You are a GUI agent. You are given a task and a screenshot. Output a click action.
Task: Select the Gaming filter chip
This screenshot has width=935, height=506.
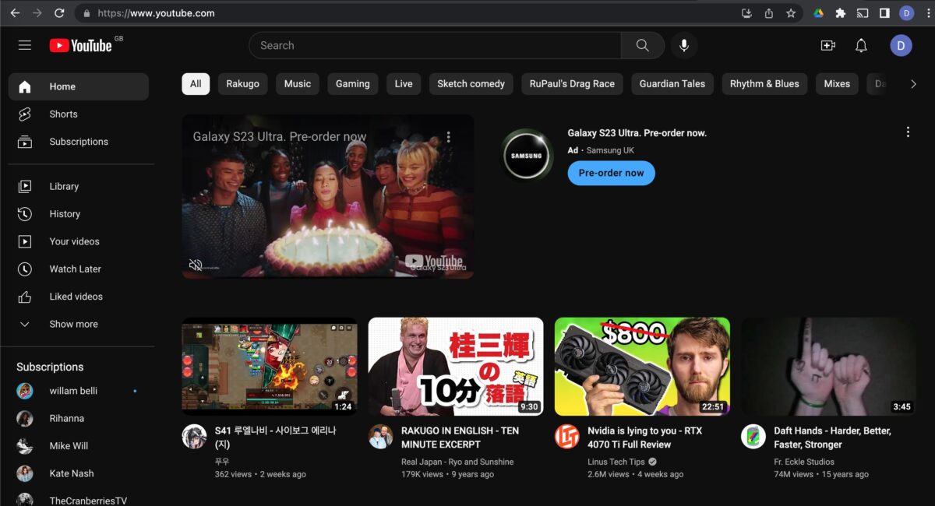pos(353,84)
